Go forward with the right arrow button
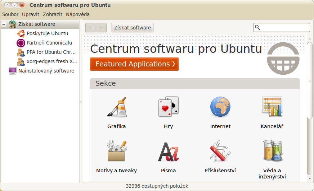The width and height of the screenshot is (314, 191). pos(101,28)
